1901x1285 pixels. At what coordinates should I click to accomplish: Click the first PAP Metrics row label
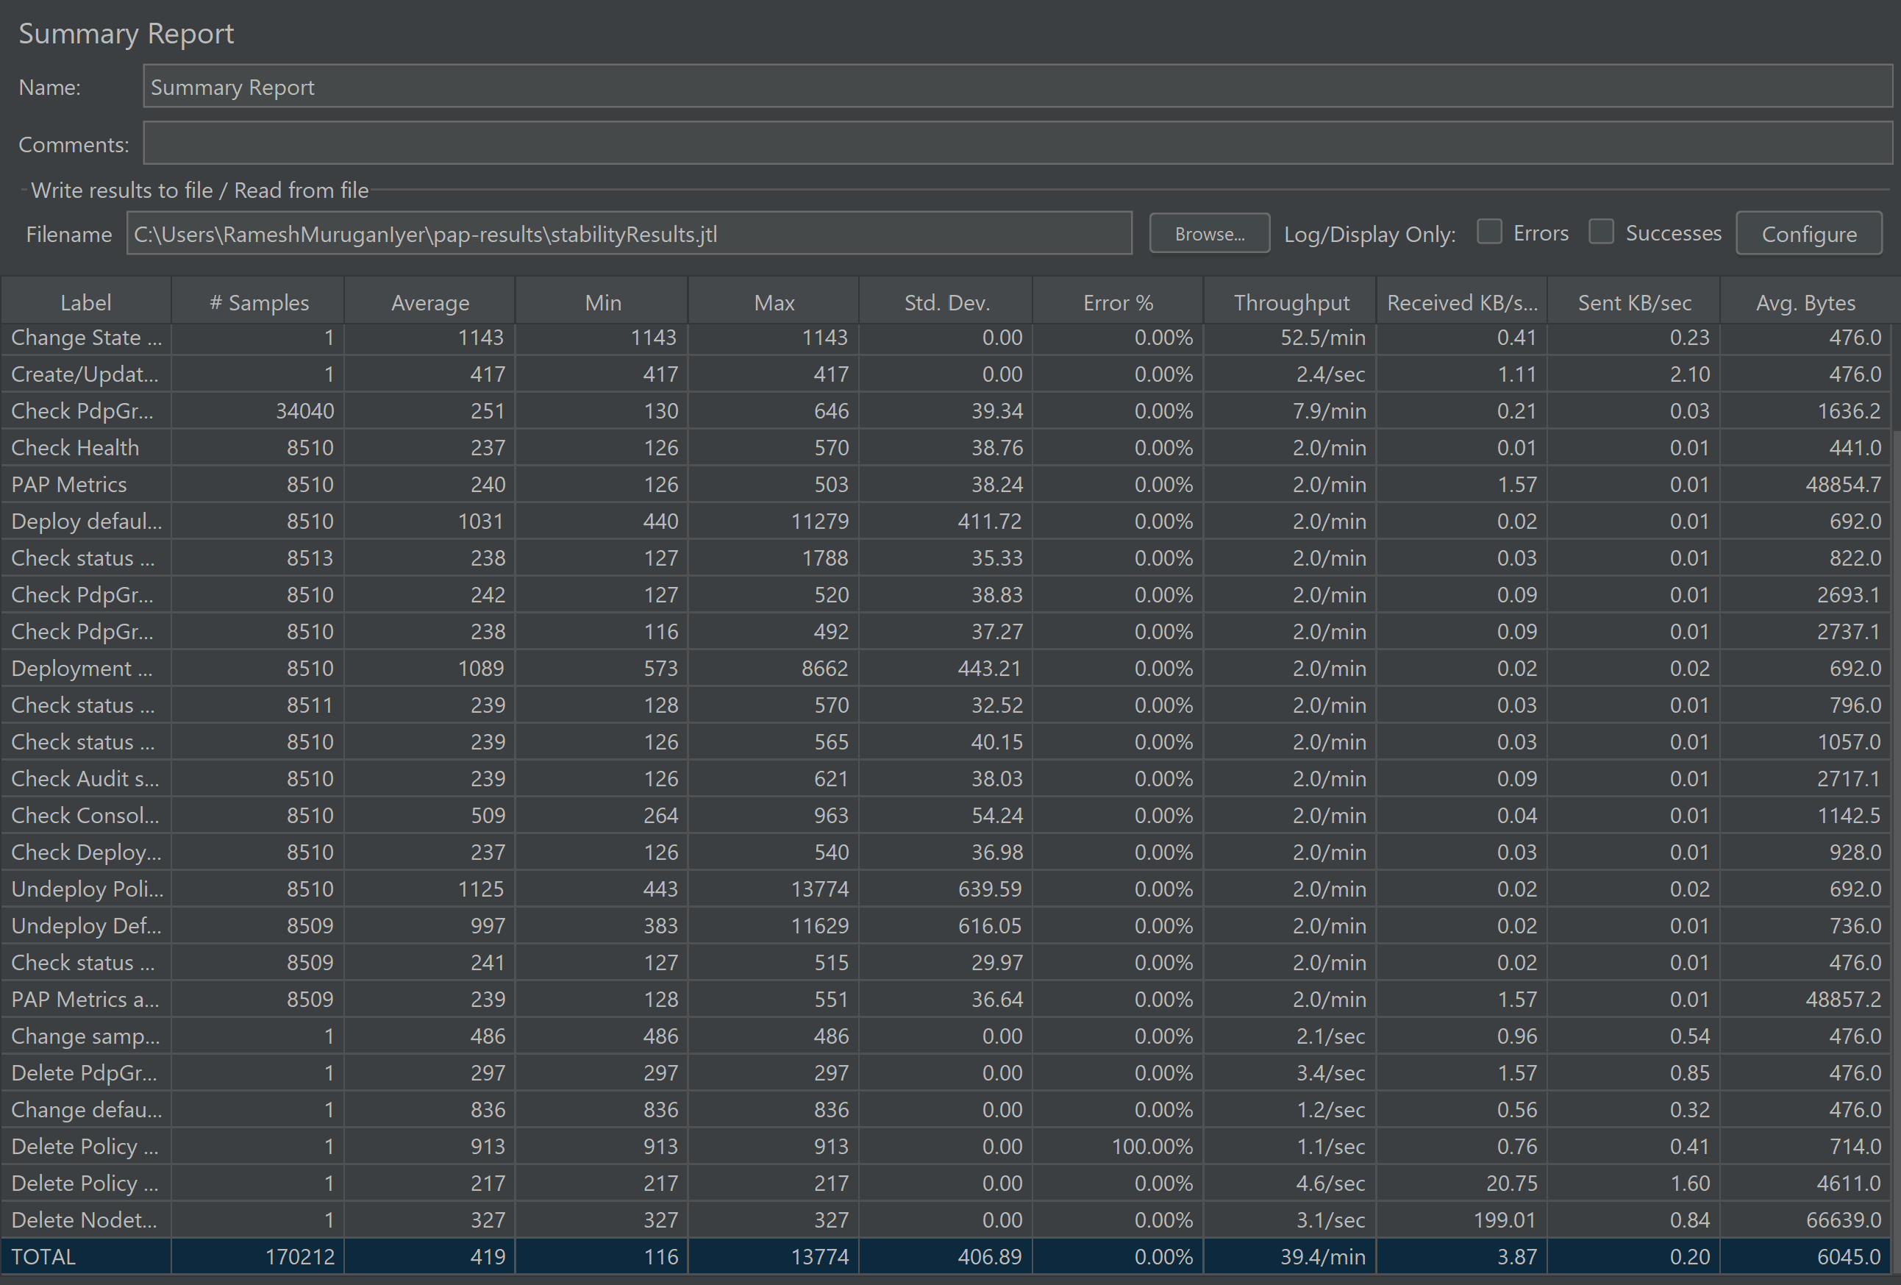86,485
